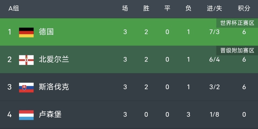This screenshot has width=258, height=129.
Task: Click the Germany flag icon
Action: (26, 32)
